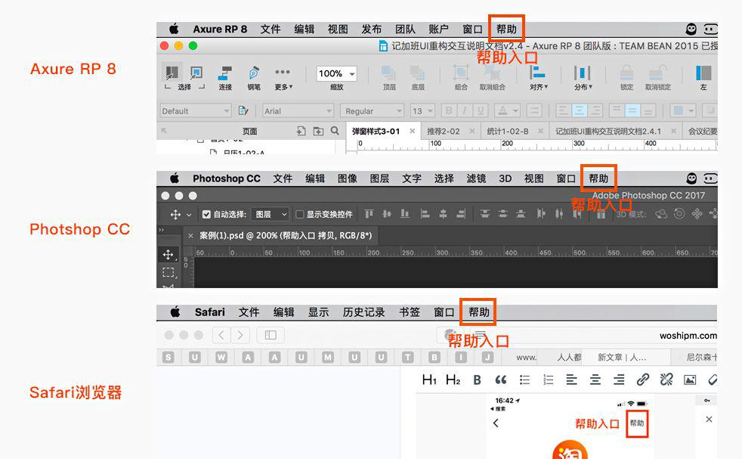Image resolution: width=742 pixels, height=459 pixels.
Task: Click the Axure 组合 group icon
Action: click(460, 73)
